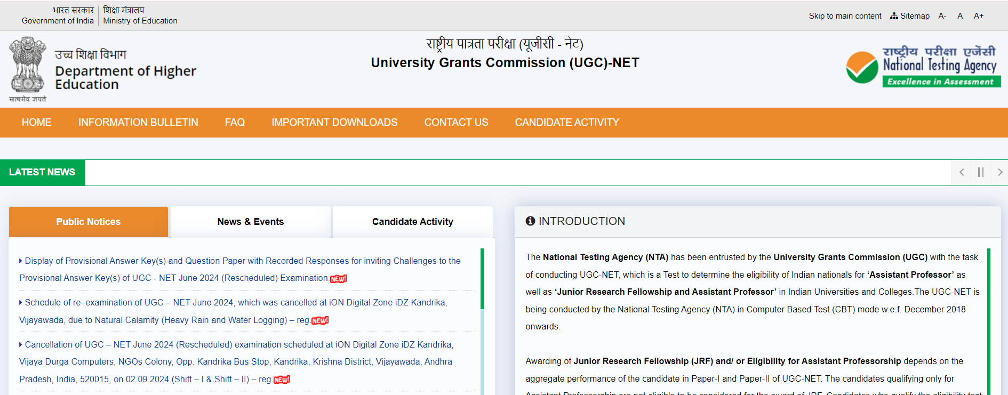Click the National Emblem of India logo
This screenshot has width=1008, height=395.
28,69
